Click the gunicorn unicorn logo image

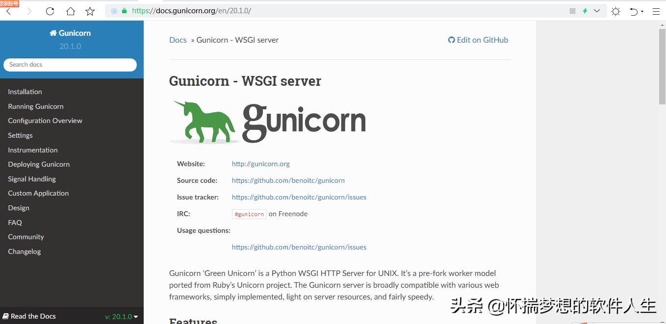(x=268, y=122)
